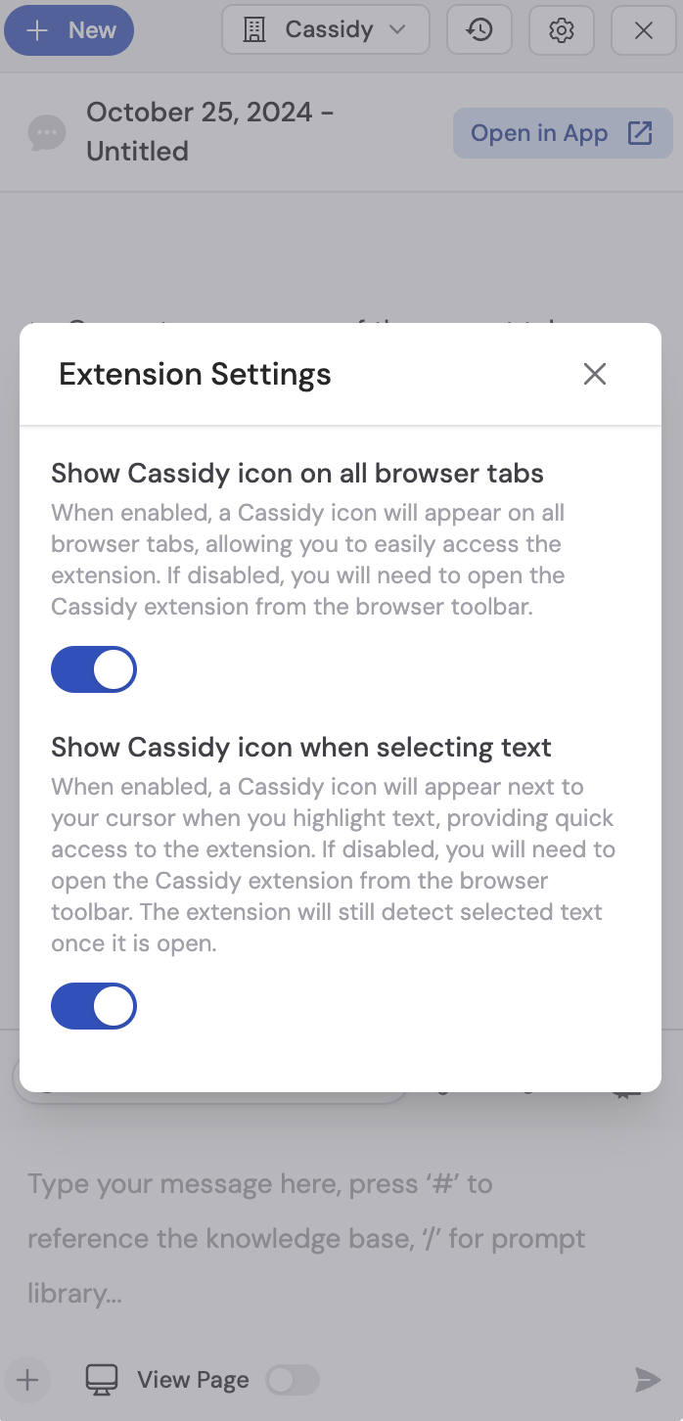This screenshot has height=1421, width=683.
Task: Select the Extension Settings header
Action: (x=195, y=374)
